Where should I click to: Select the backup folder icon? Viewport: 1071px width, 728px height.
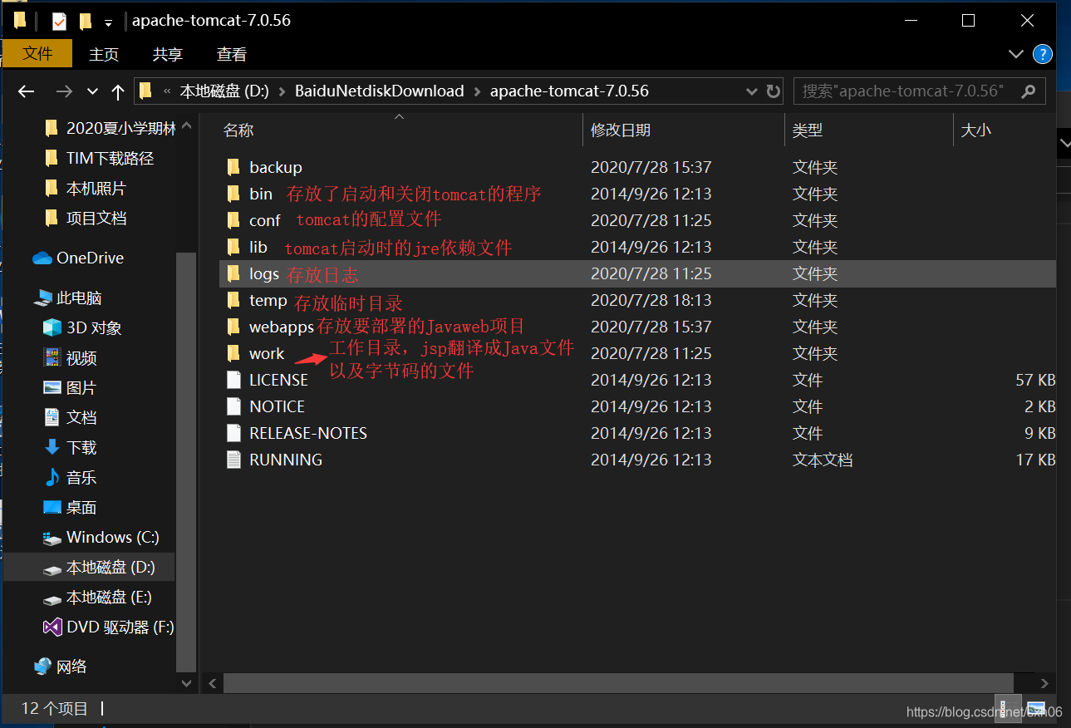click(x=233, y=167)
